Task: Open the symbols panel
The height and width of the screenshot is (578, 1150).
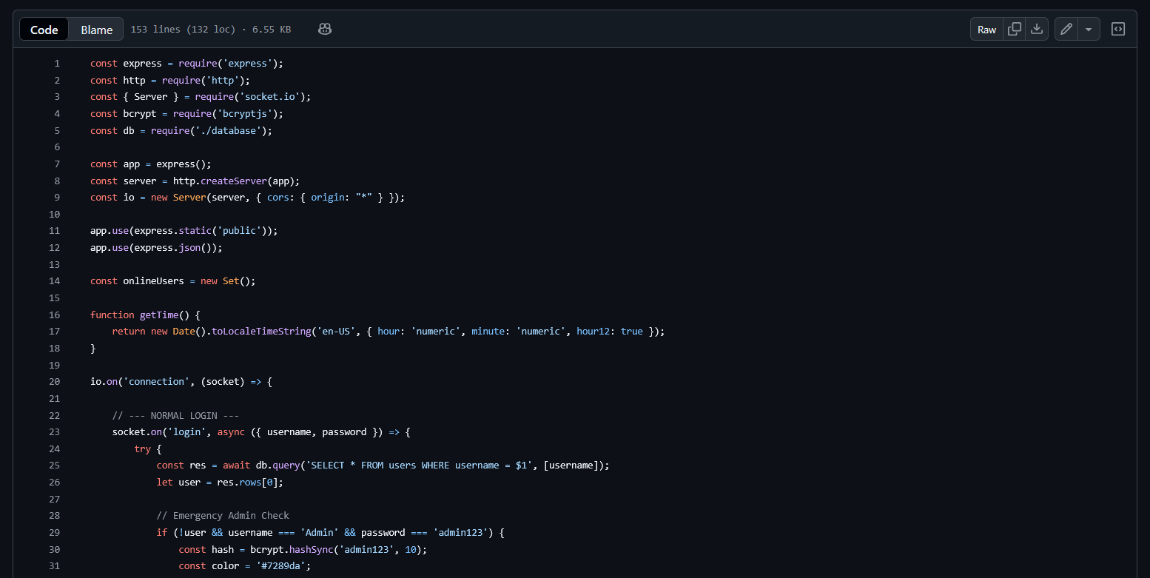Action: pos(1118,29)
